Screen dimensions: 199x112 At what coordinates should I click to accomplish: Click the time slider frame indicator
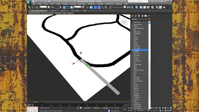(x=35, y=102)
